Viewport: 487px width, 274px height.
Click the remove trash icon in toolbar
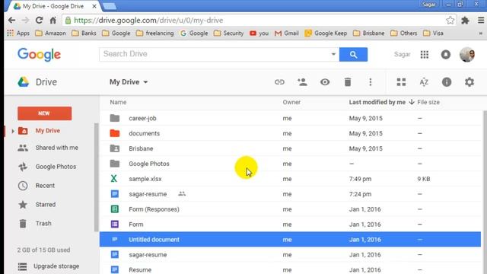pyautogui.click(x=348, y=82)
